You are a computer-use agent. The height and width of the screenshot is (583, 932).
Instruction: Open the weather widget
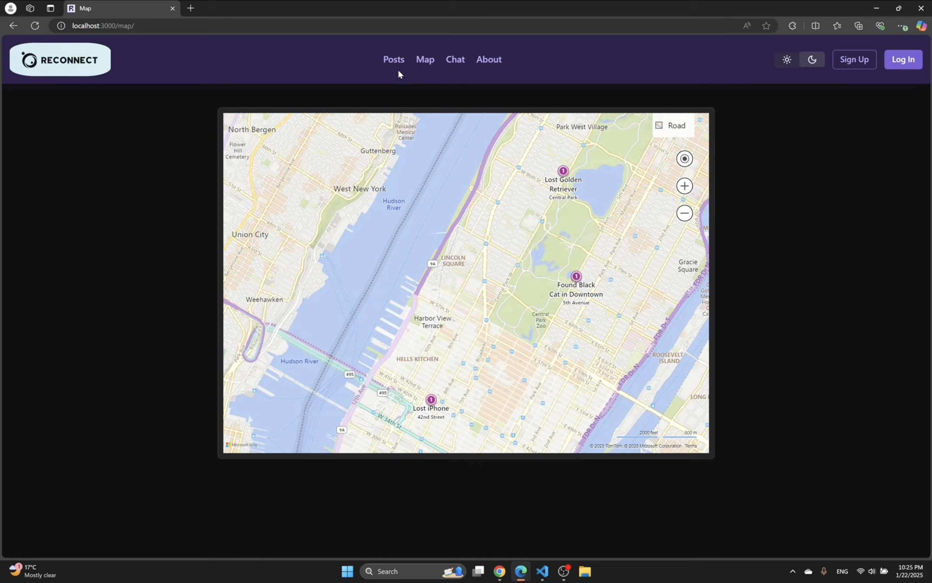tap(33, 571)
